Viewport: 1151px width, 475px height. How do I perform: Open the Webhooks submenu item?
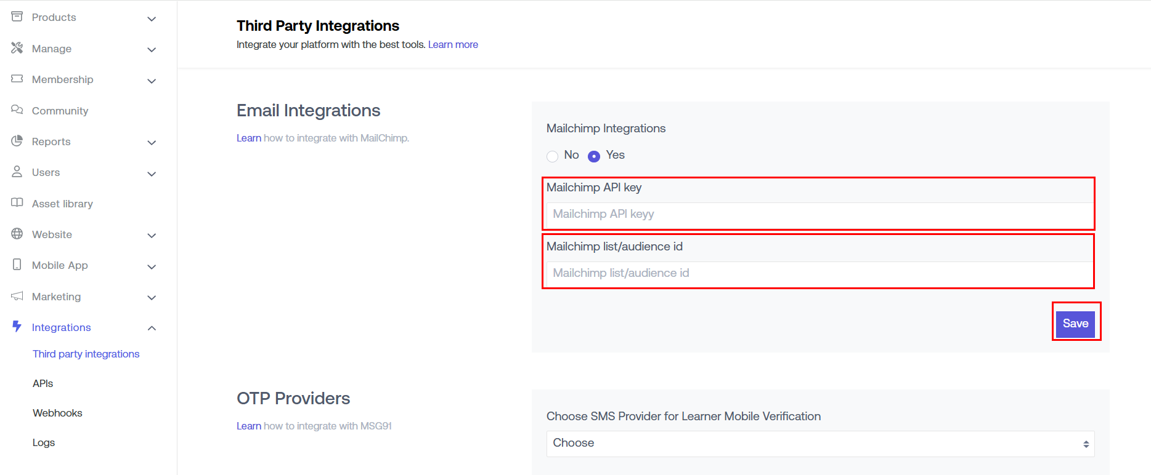[57, 413]
